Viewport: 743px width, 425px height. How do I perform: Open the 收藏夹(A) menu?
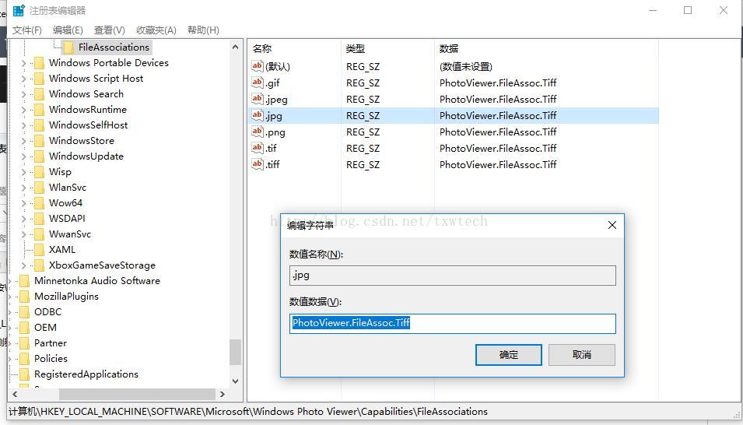156,30
